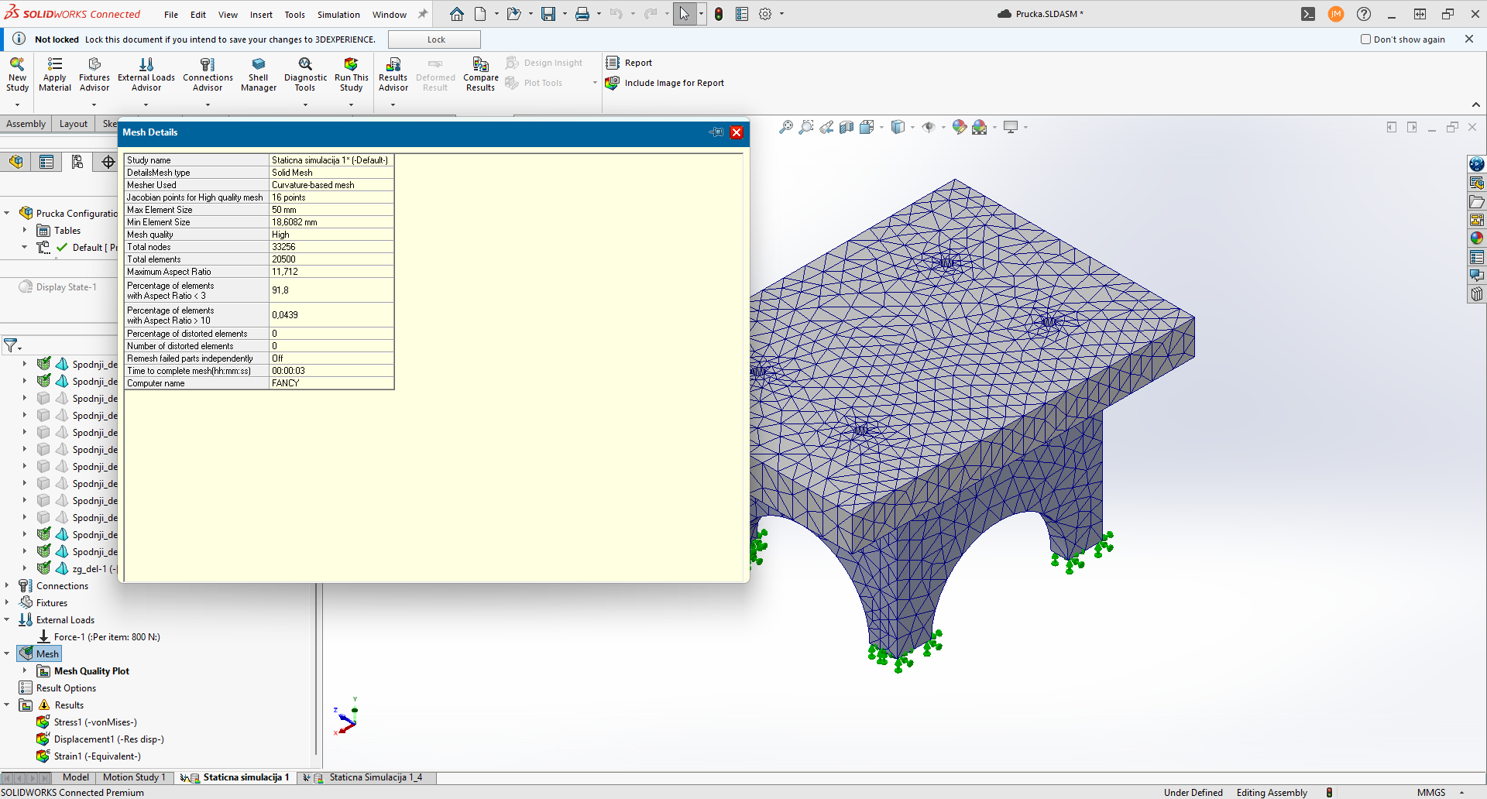Click the Rebuild traffic light icon

pos(719,14)
